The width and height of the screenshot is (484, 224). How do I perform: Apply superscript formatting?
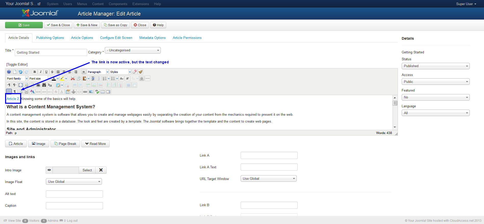pos(127,79)
